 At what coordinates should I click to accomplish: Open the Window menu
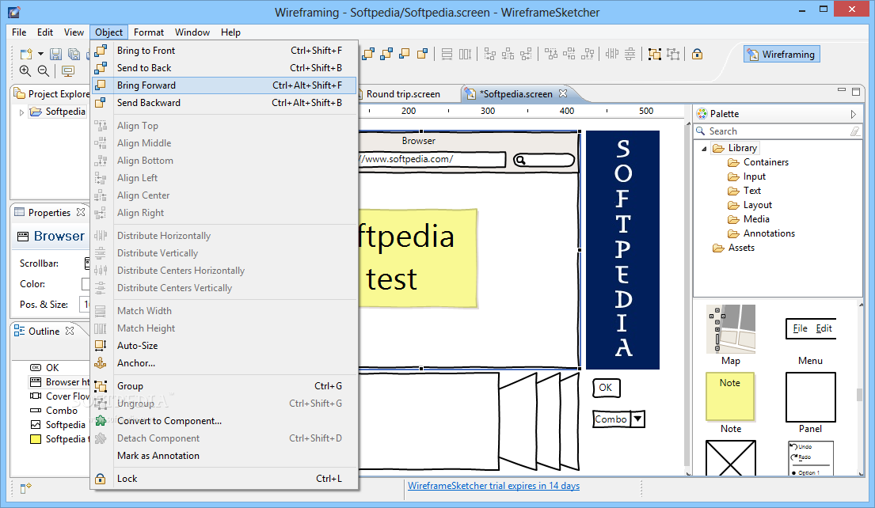click(x=192, y=32)
